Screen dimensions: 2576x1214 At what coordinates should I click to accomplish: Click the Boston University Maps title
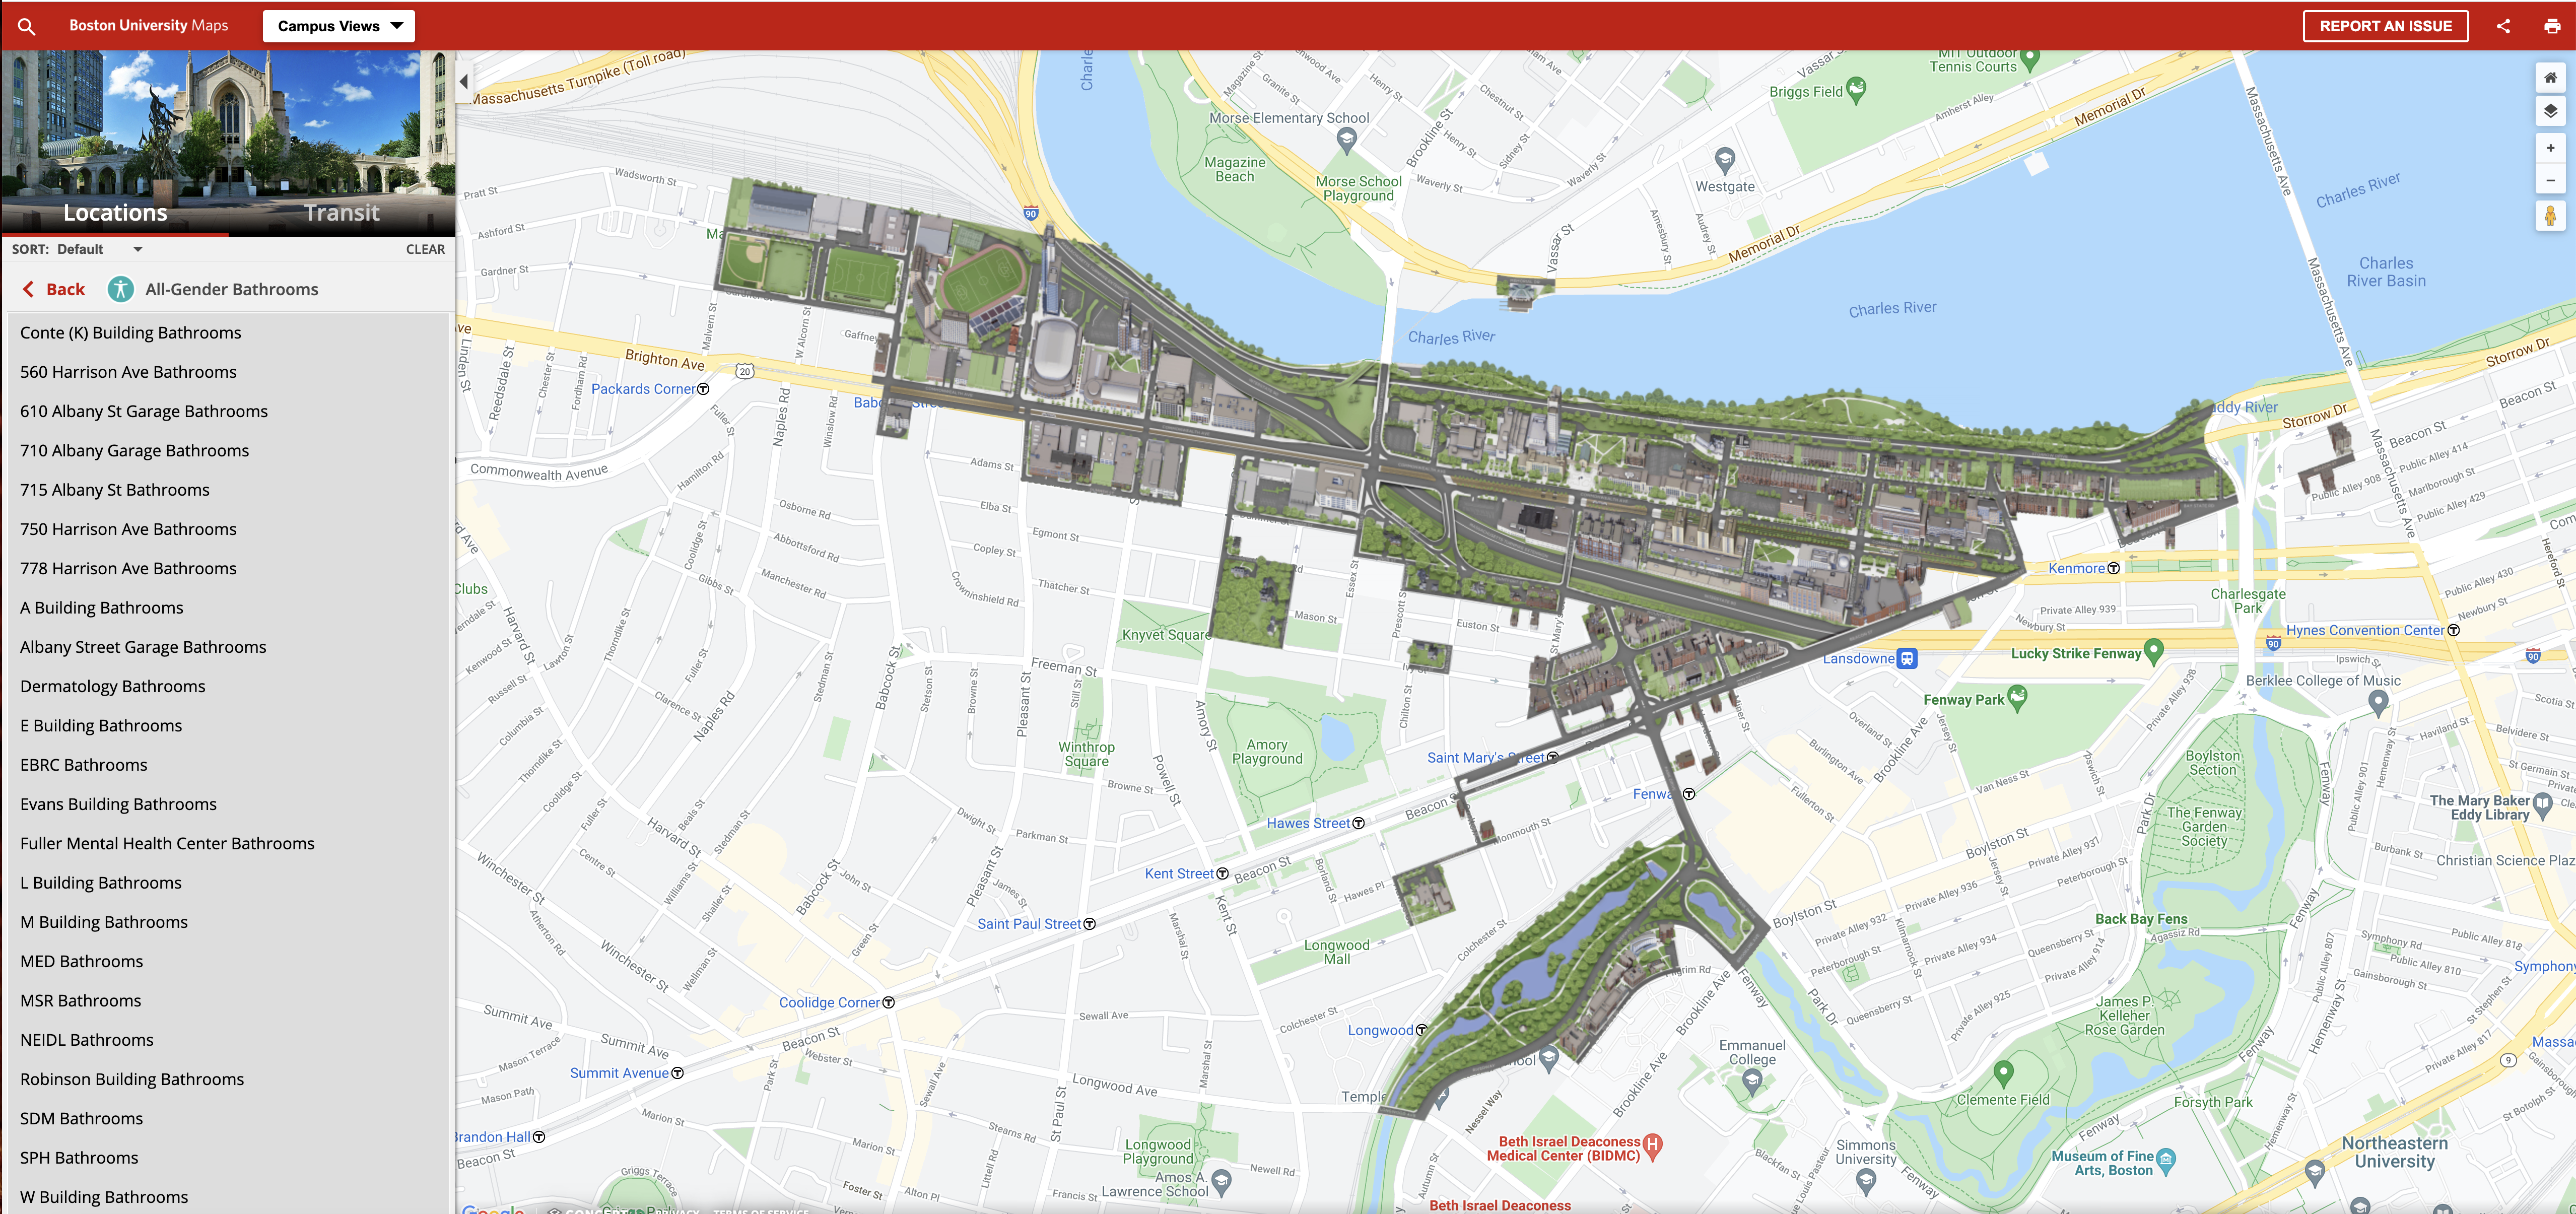tap(148, 26)
